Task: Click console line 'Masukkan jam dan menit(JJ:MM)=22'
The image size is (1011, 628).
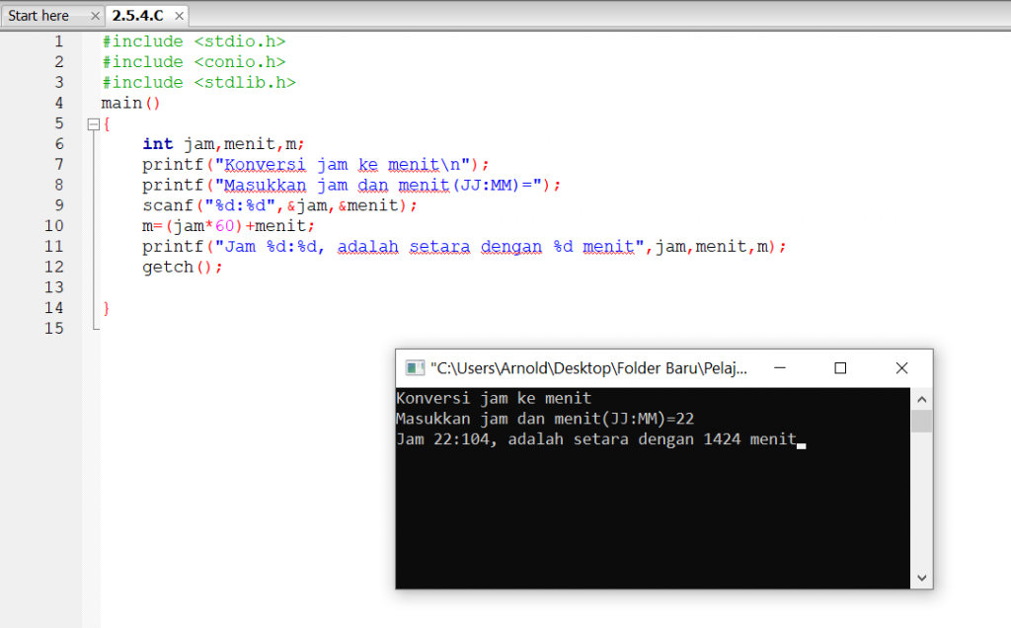Action: coord(545,419)
